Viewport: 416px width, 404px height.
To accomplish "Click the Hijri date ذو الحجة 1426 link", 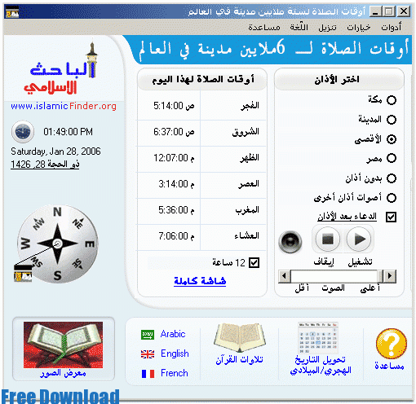I will pos(45,164).
